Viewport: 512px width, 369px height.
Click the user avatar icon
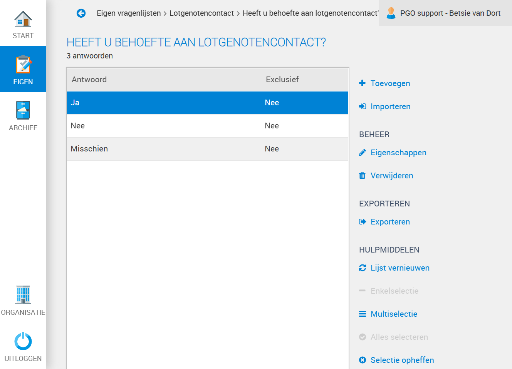coord(391,13)
